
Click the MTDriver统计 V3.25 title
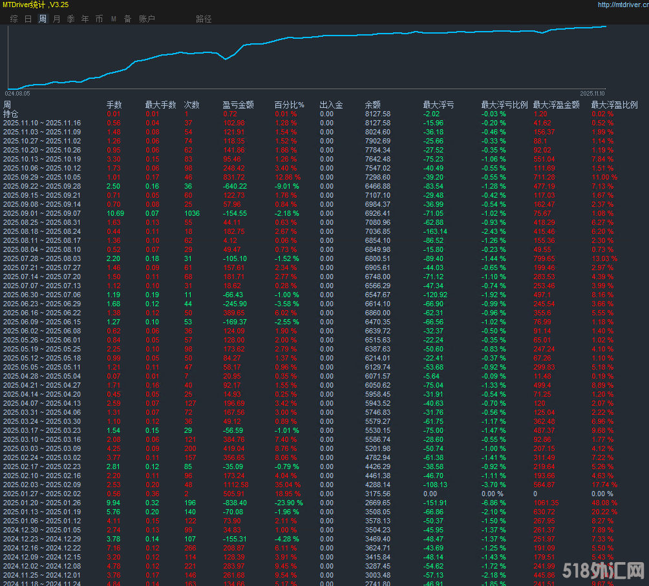click(x=36, y=4)
